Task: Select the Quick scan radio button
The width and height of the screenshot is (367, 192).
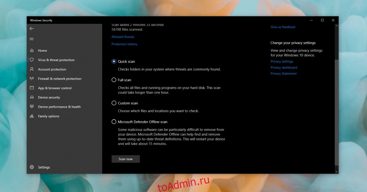Action: [x=114, y=61]
